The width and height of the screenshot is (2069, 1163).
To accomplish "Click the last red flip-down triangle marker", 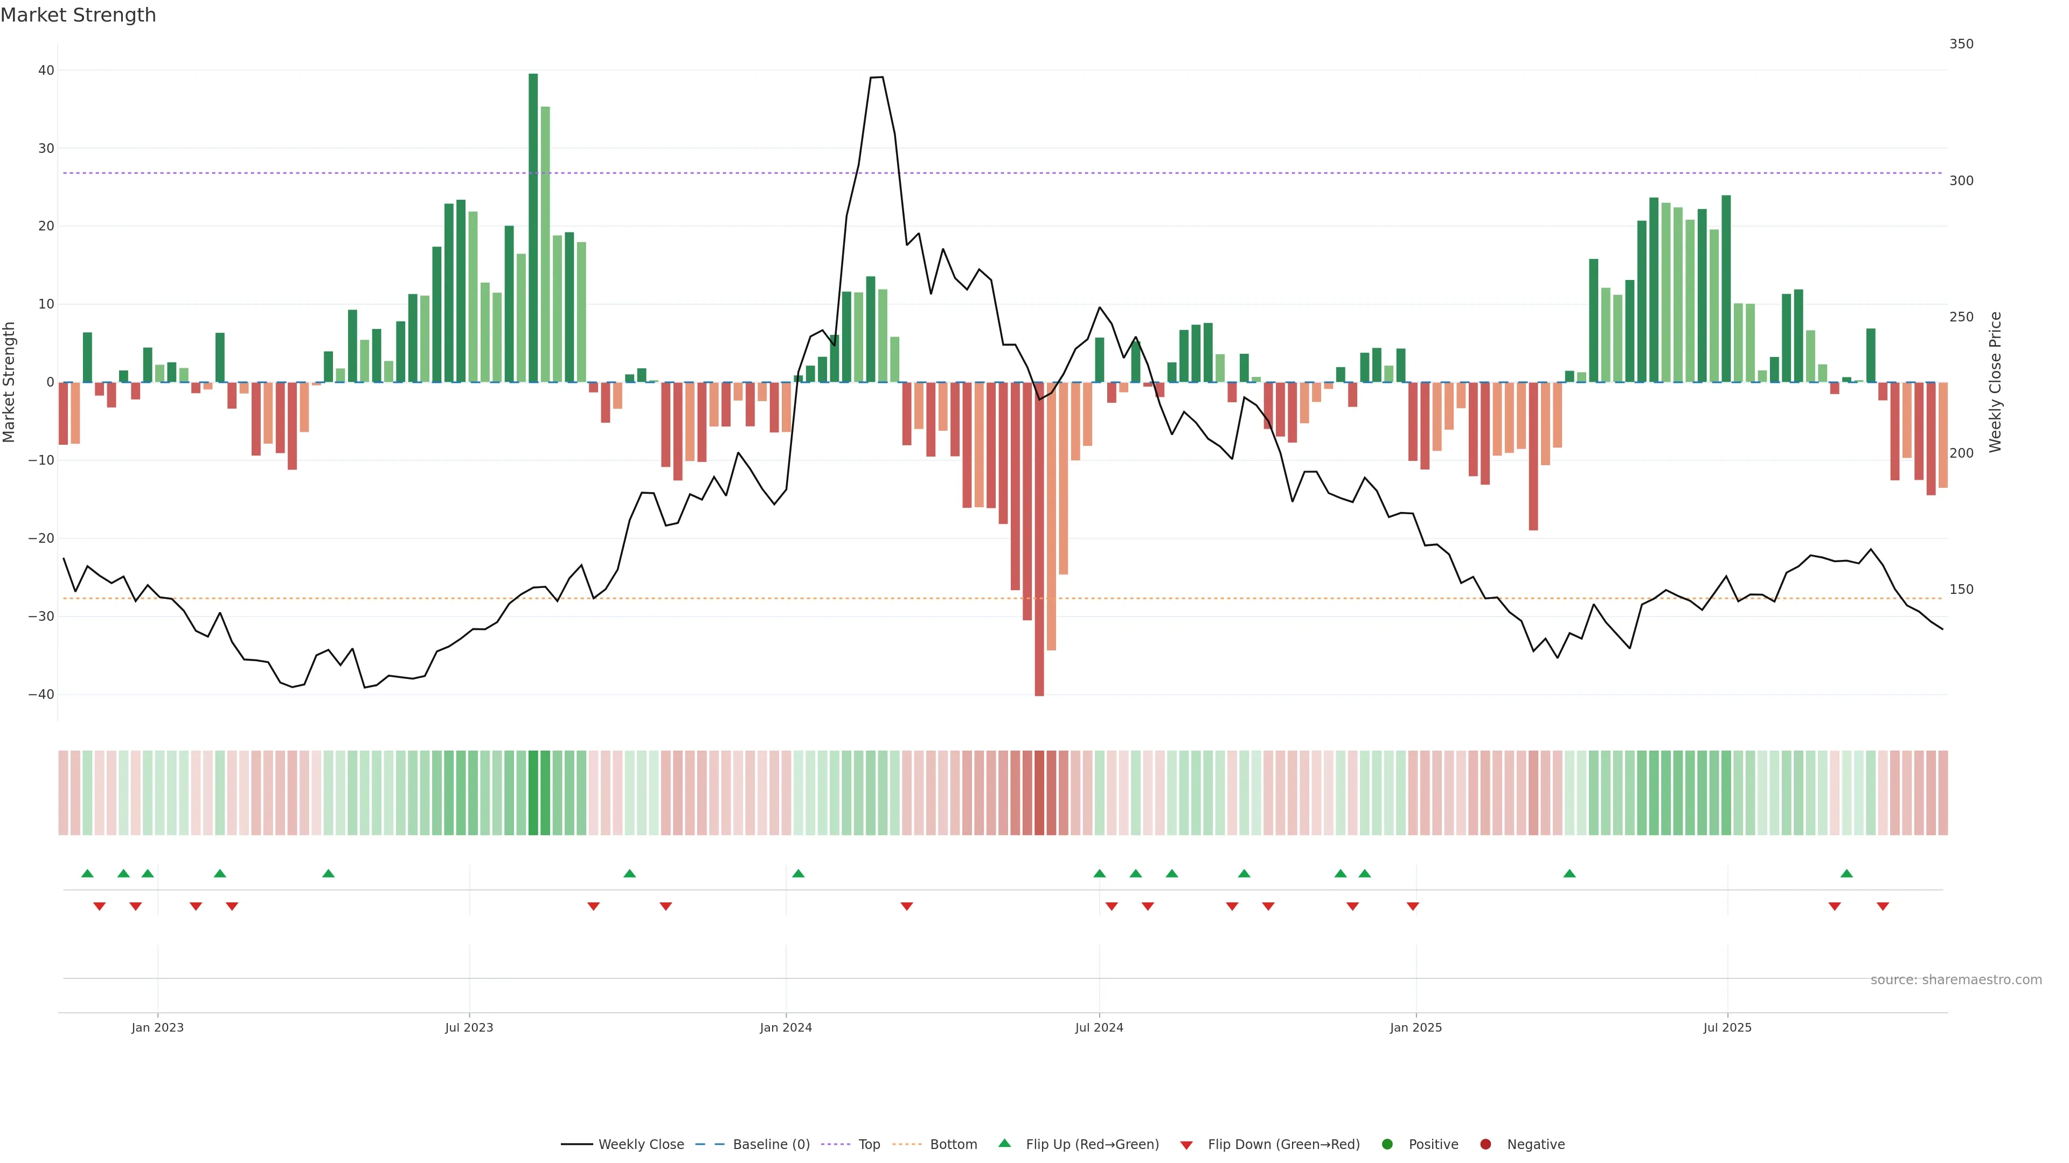I will pos(1883,906).
